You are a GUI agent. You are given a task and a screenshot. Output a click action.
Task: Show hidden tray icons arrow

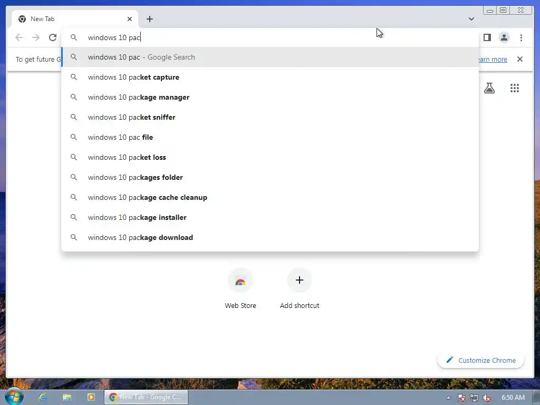coord(448,398)
